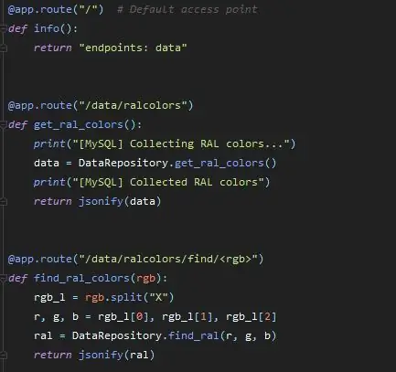Viewport: 396px width, 372px height.
Task: Click the find_ral method call
Action: pos(194,335)
